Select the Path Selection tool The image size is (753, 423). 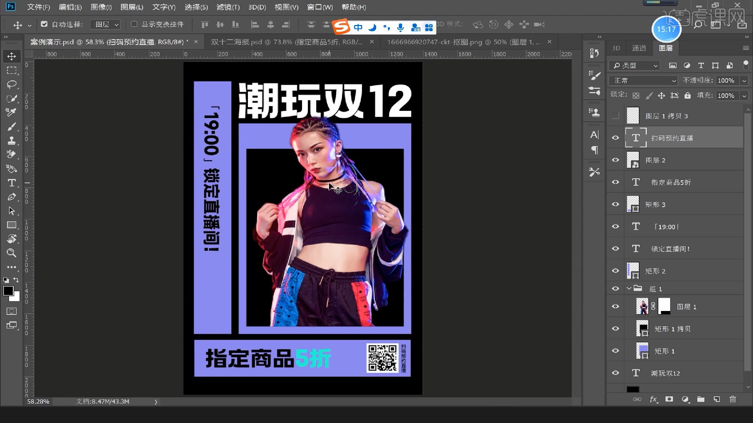click(11, 211)
